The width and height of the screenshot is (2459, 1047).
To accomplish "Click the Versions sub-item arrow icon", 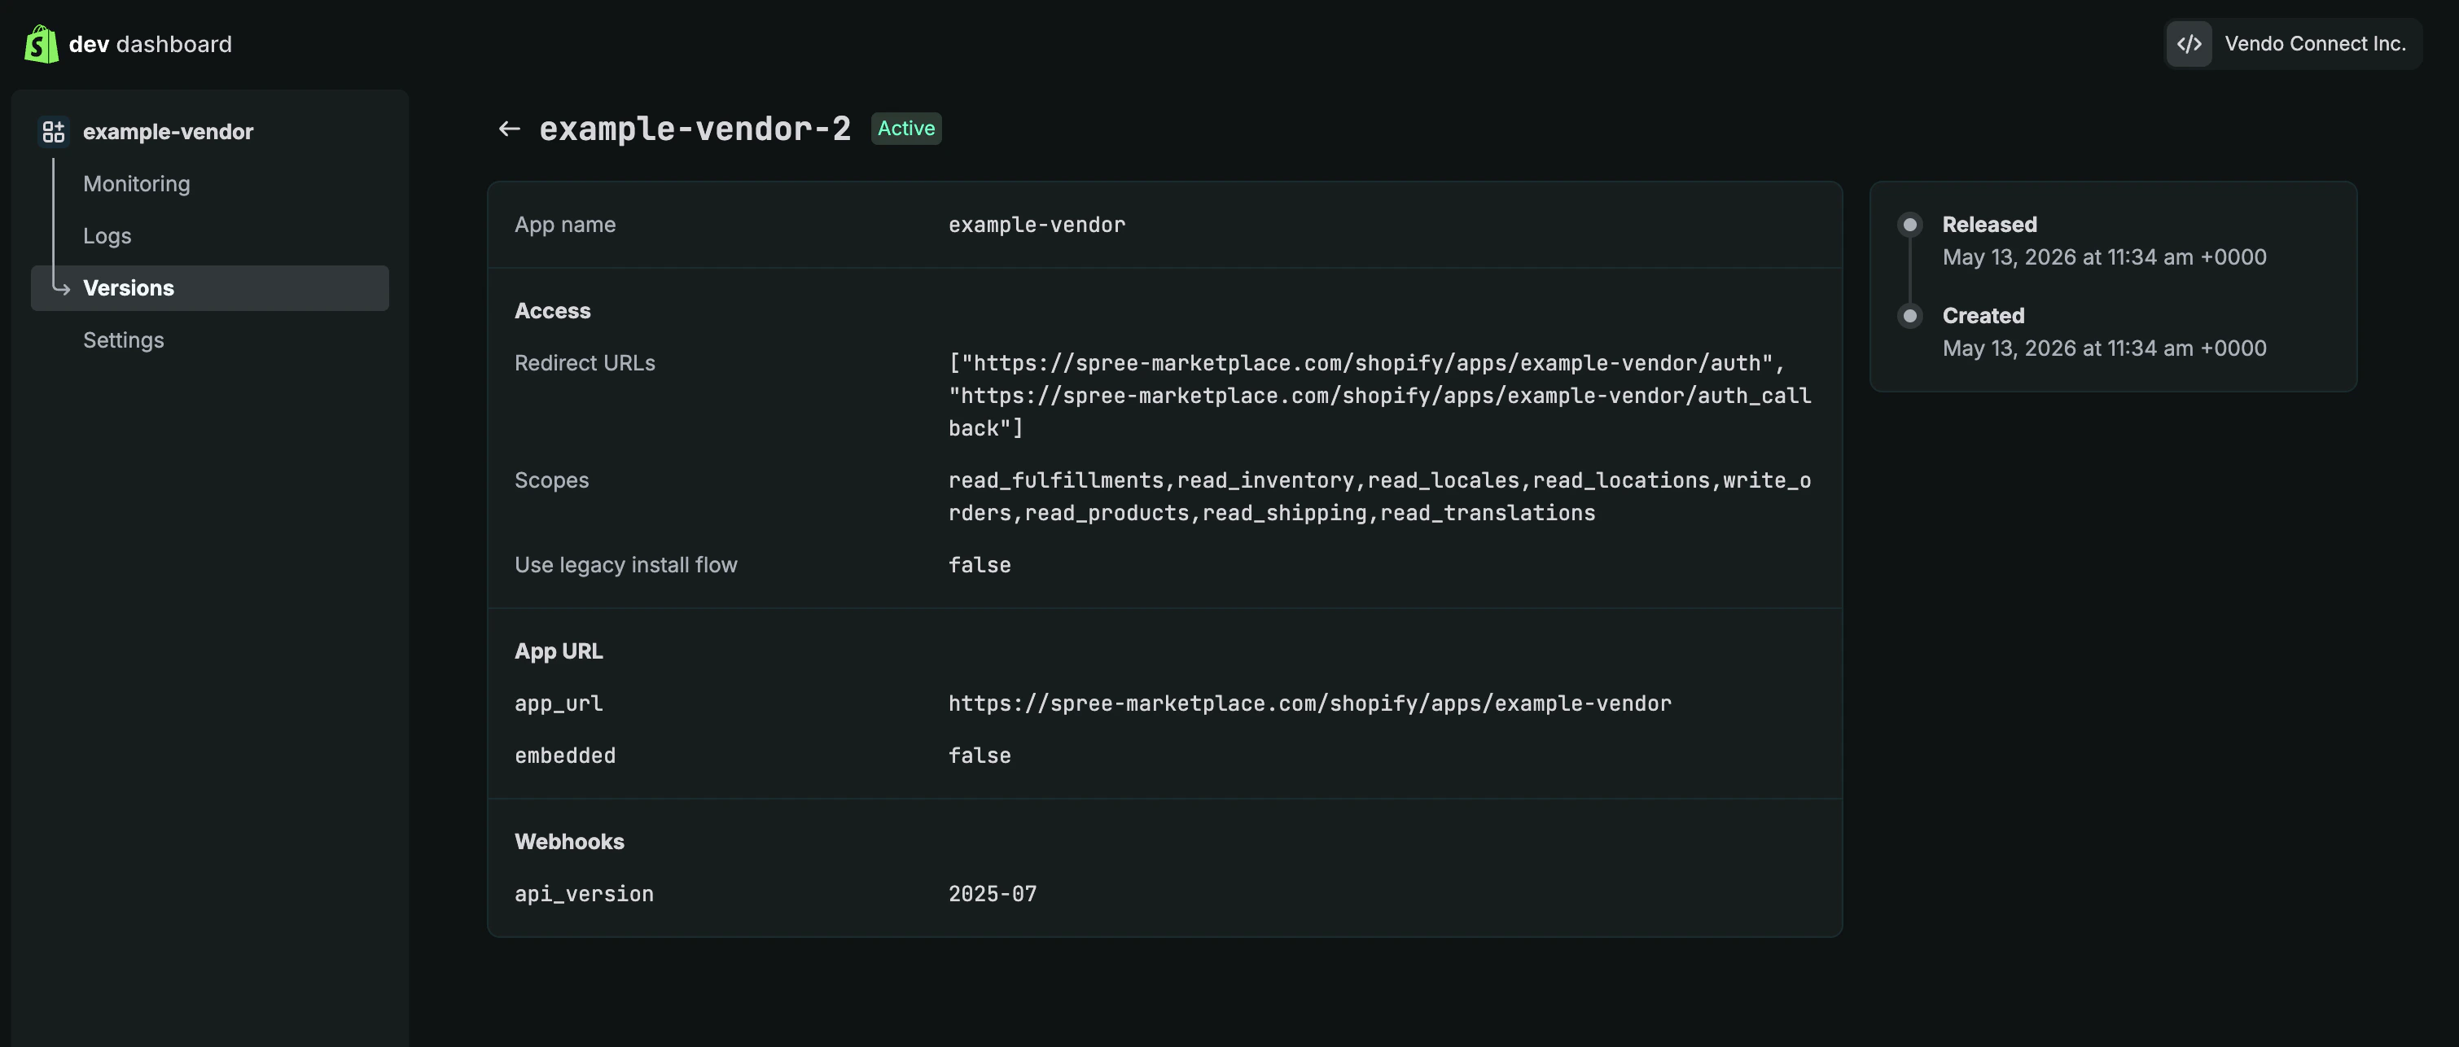I will pos(62,287).
